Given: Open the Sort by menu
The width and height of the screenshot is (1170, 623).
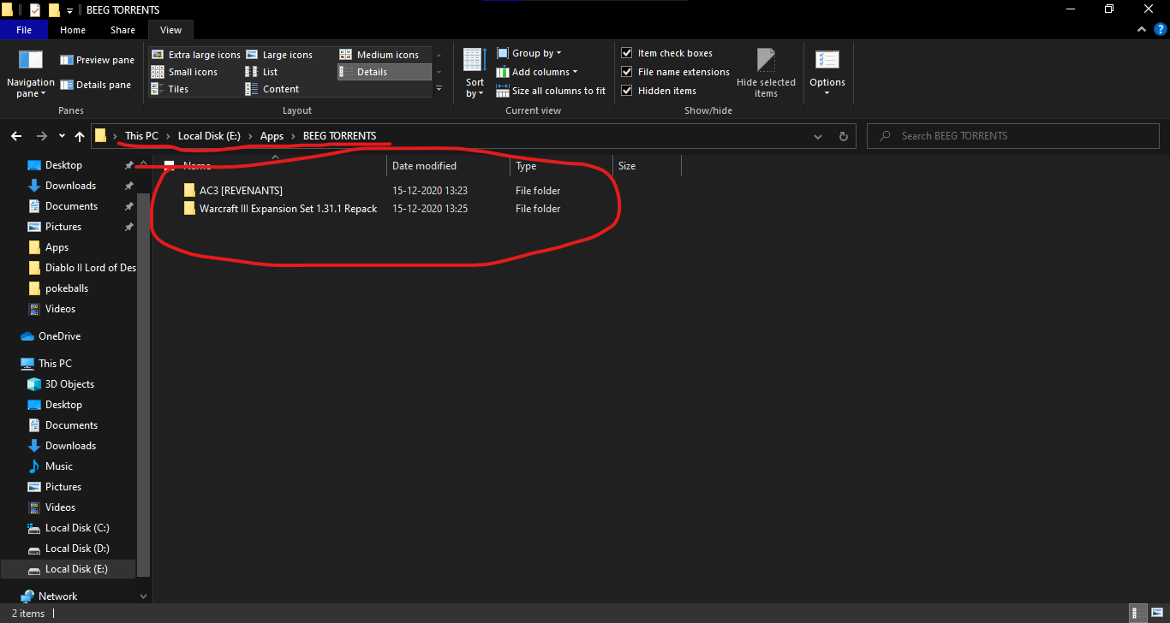Looking at the screenshot, I should [475, 73].
